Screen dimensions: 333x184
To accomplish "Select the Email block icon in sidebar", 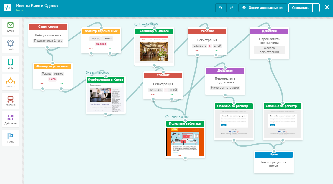I will (10, 25).
